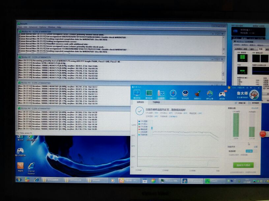
Task: Open Prime95 Advanced menu
Action: click(33, 27)
